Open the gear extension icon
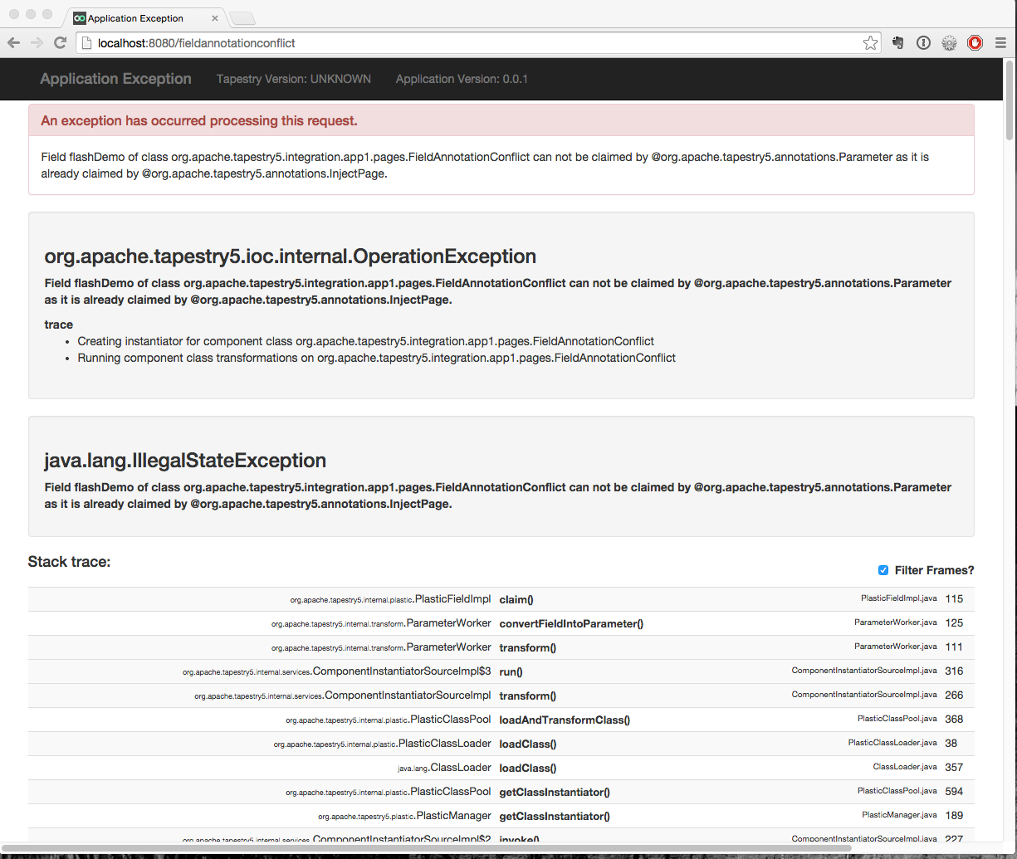 [x=949, y=43]
